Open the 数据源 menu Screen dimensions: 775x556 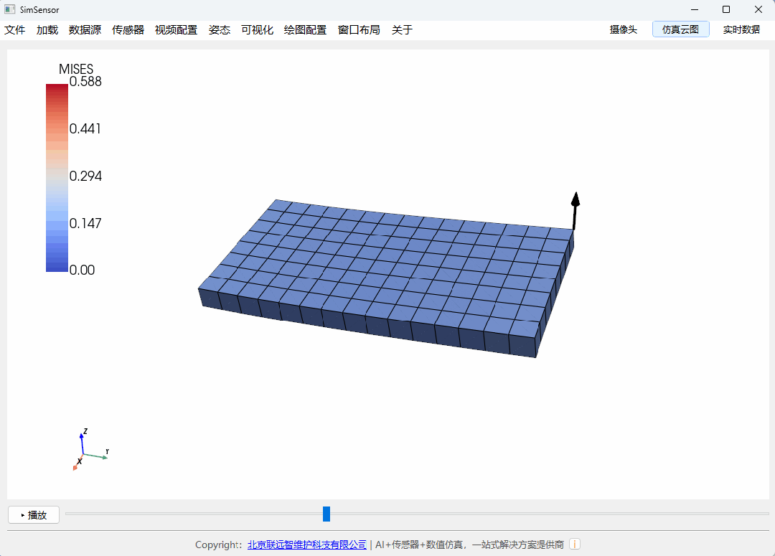(85, 30)
